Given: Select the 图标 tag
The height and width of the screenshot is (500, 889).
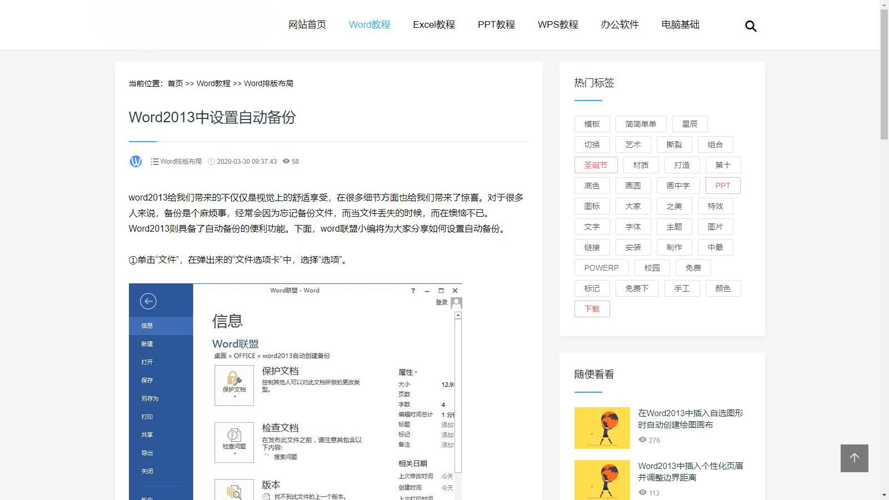Looking at the screenshot, I should (x=592, y=206).
